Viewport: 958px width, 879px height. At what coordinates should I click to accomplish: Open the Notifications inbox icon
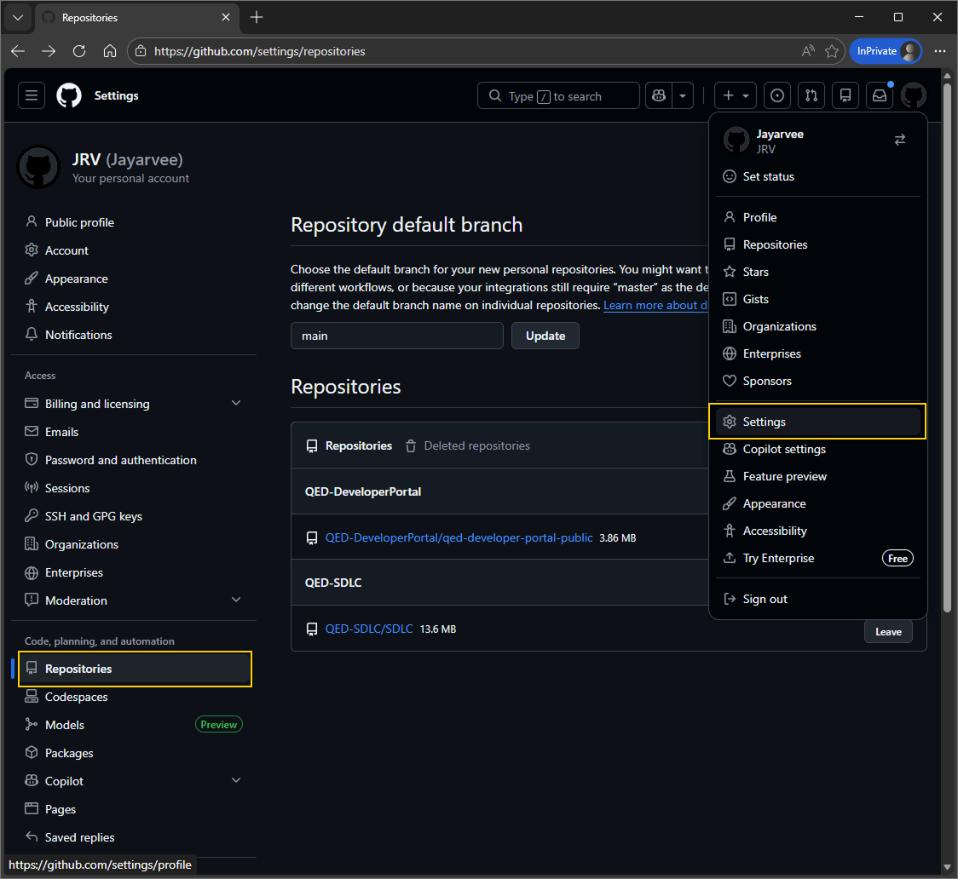point(879,96)
